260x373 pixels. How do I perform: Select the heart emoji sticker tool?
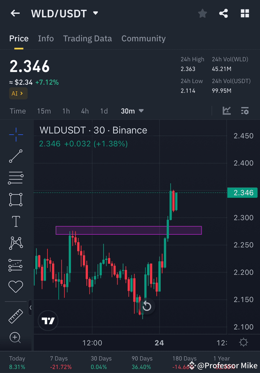pyautogui.click(x=16, y=286)
